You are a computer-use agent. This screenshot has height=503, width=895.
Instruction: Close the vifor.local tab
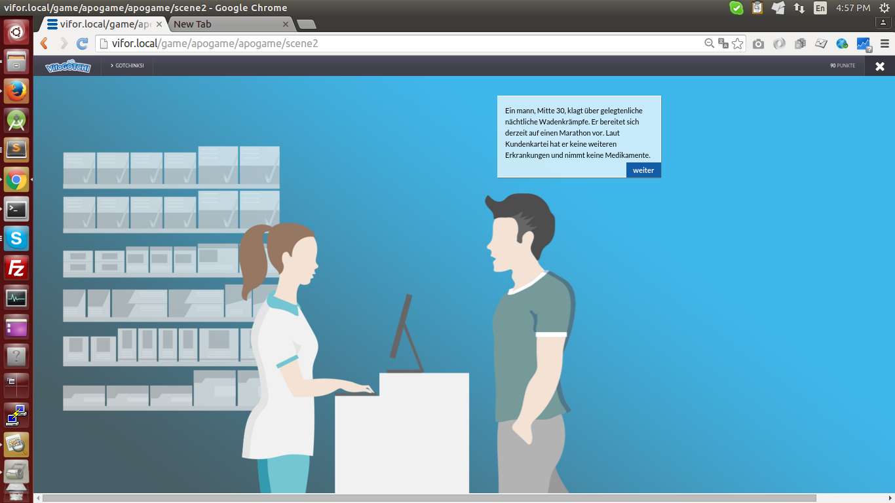pos(157,24)
